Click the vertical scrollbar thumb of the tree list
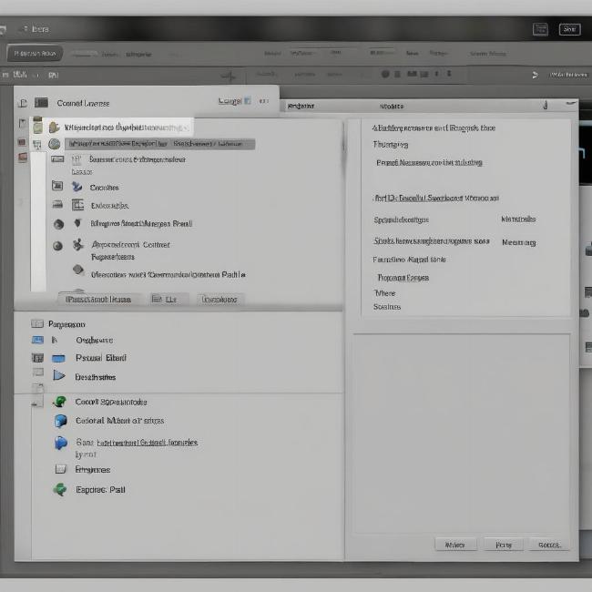 344,145
